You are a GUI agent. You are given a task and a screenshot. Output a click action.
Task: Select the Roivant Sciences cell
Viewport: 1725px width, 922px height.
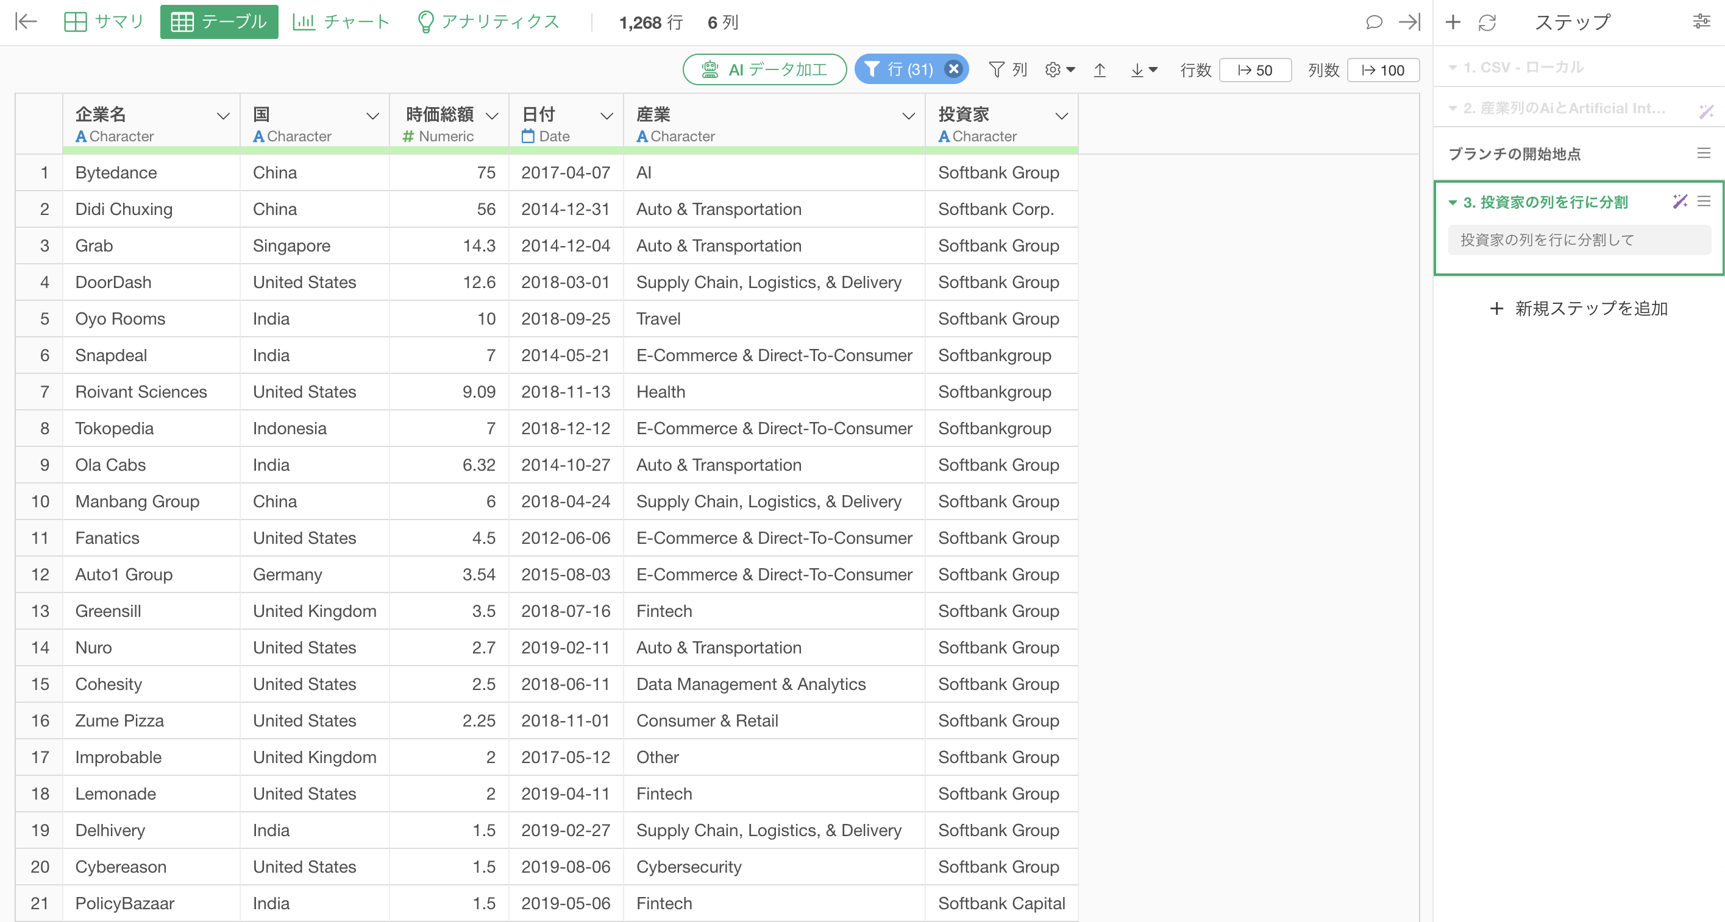(151, 392)
